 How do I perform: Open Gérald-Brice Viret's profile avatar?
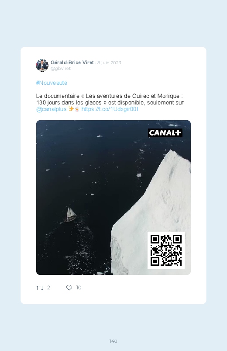42,66
